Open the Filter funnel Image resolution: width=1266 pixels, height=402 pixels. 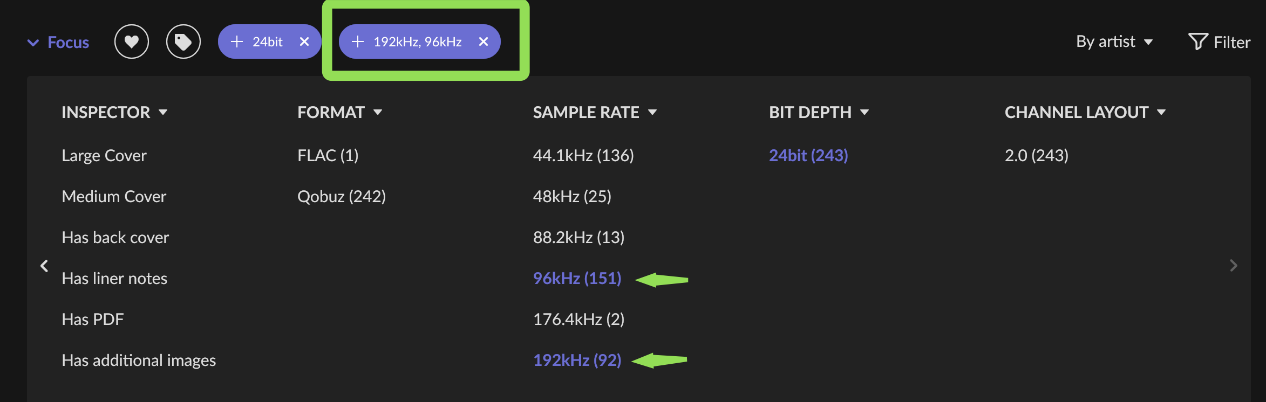pyautogui.click(x=1219, y=41)
